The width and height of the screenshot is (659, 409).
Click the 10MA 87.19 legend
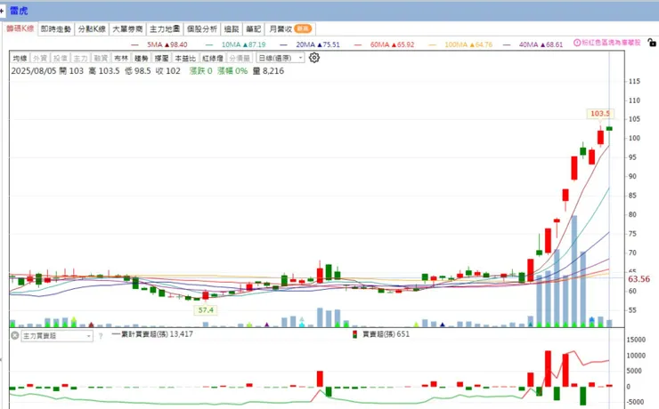236,44
